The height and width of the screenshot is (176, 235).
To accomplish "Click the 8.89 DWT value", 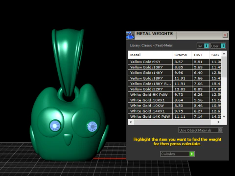I will click(198, 89).
